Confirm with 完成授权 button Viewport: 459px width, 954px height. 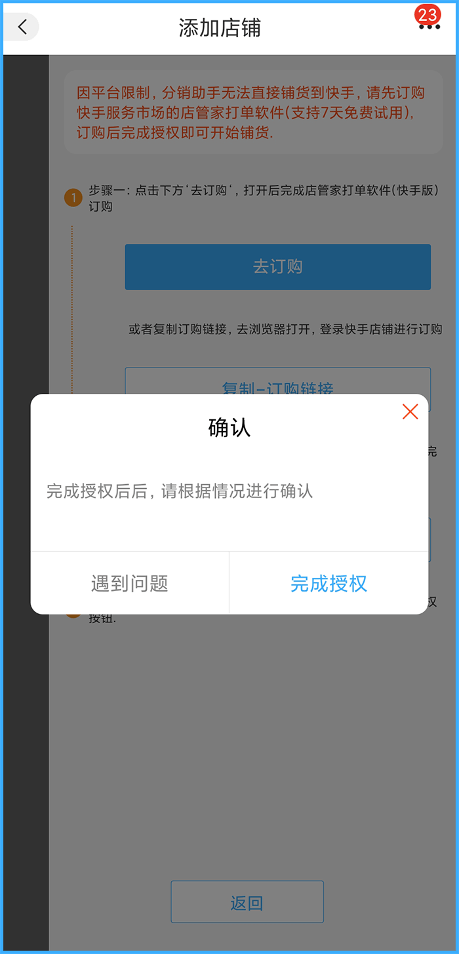pos(329,583)
